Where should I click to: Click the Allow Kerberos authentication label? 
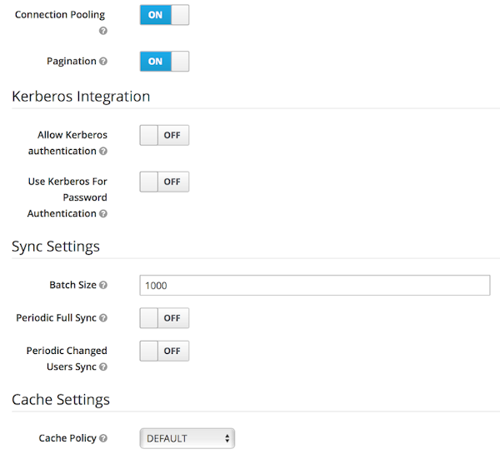[x=67, y=142]
